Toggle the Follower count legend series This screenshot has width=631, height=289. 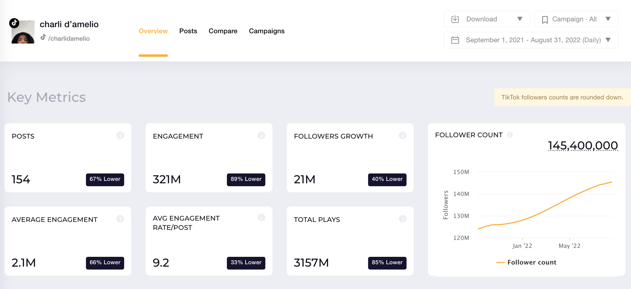pos(526,262)
